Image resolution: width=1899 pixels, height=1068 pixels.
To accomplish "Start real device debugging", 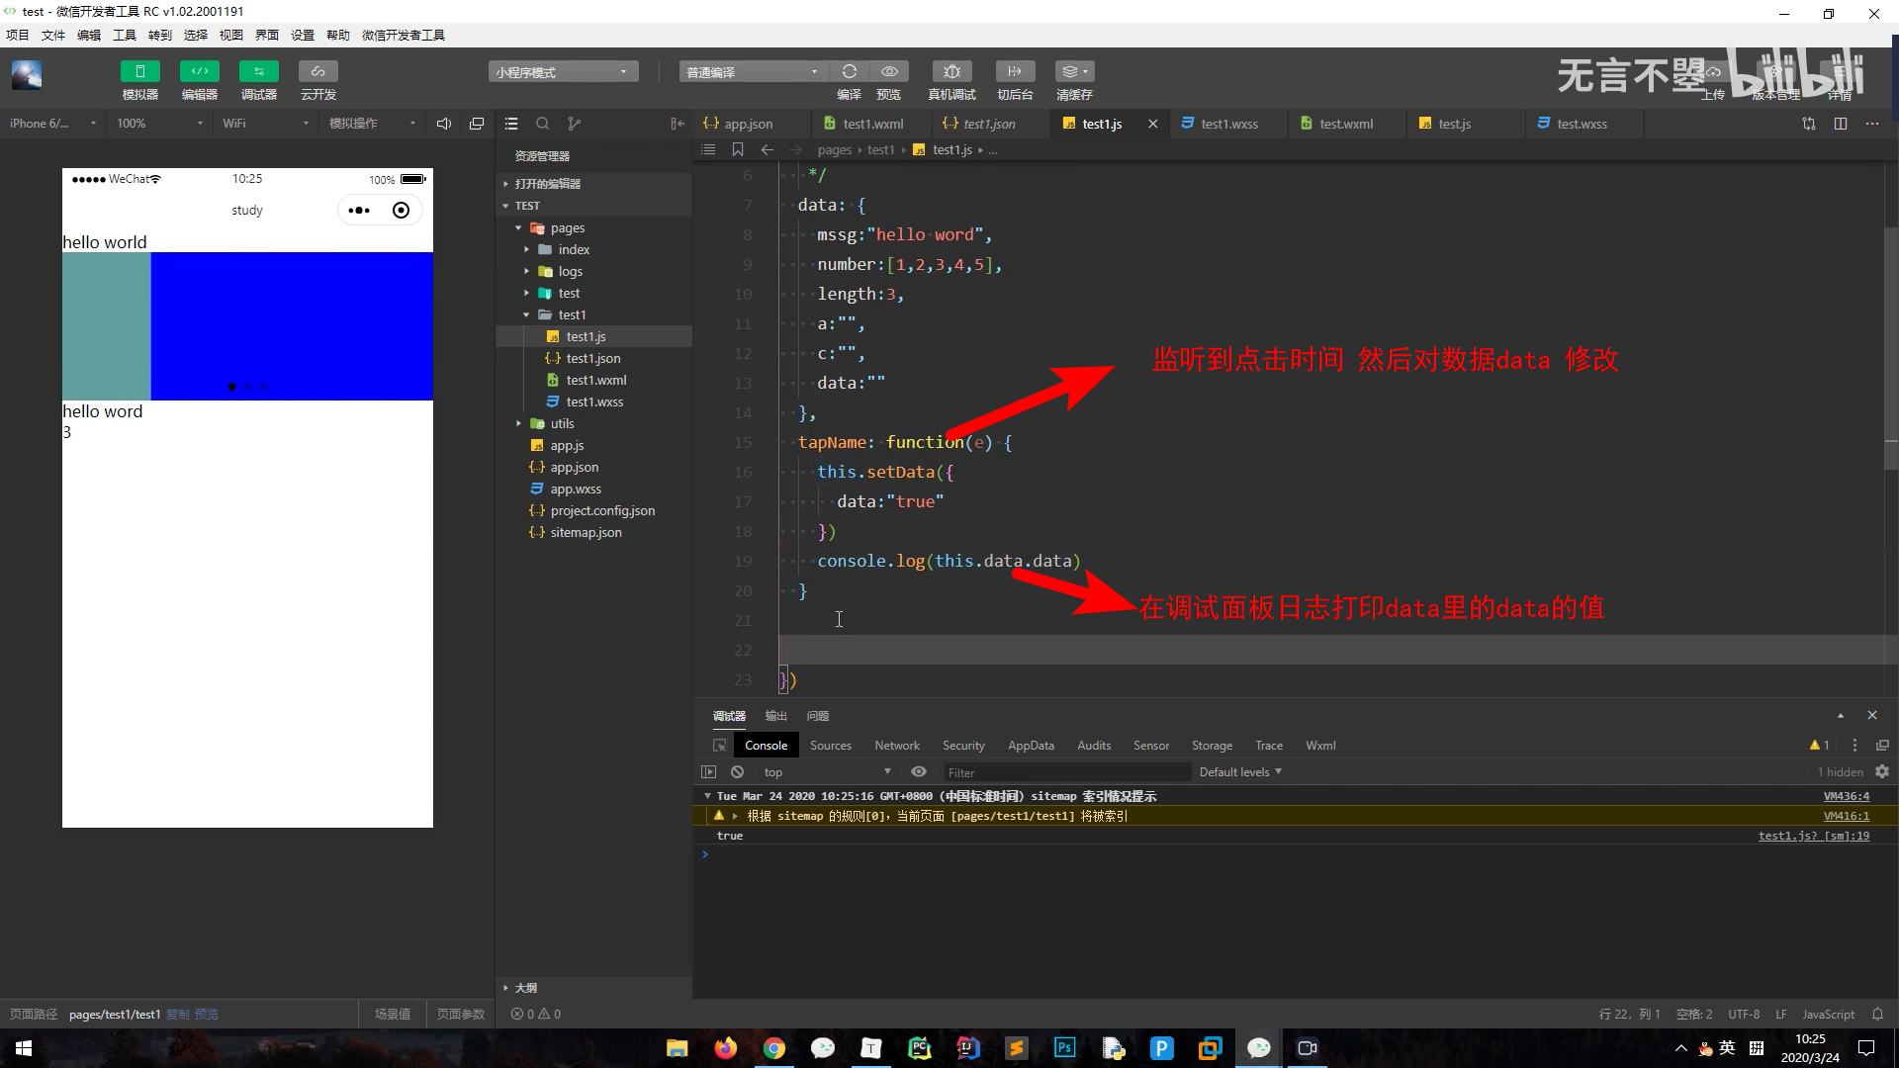I will (x=951, y=71).
